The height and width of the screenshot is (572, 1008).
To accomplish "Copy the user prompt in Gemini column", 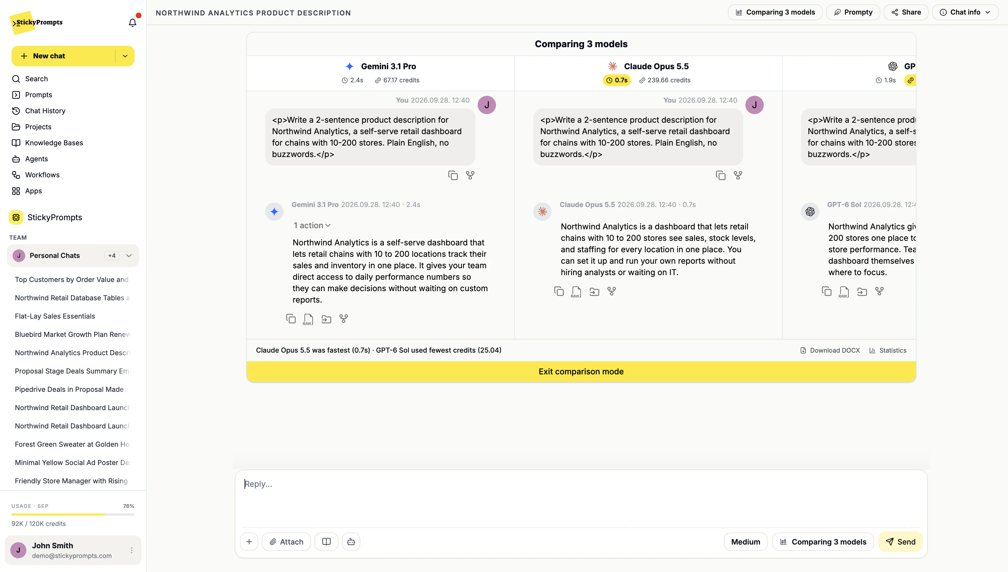I will [x=453, y=175].
